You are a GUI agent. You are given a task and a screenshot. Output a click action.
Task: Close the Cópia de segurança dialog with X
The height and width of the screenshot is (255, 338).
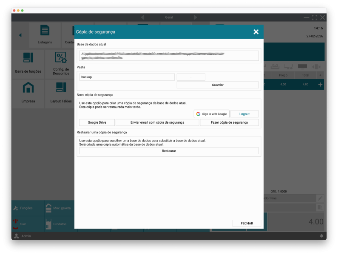256,32
